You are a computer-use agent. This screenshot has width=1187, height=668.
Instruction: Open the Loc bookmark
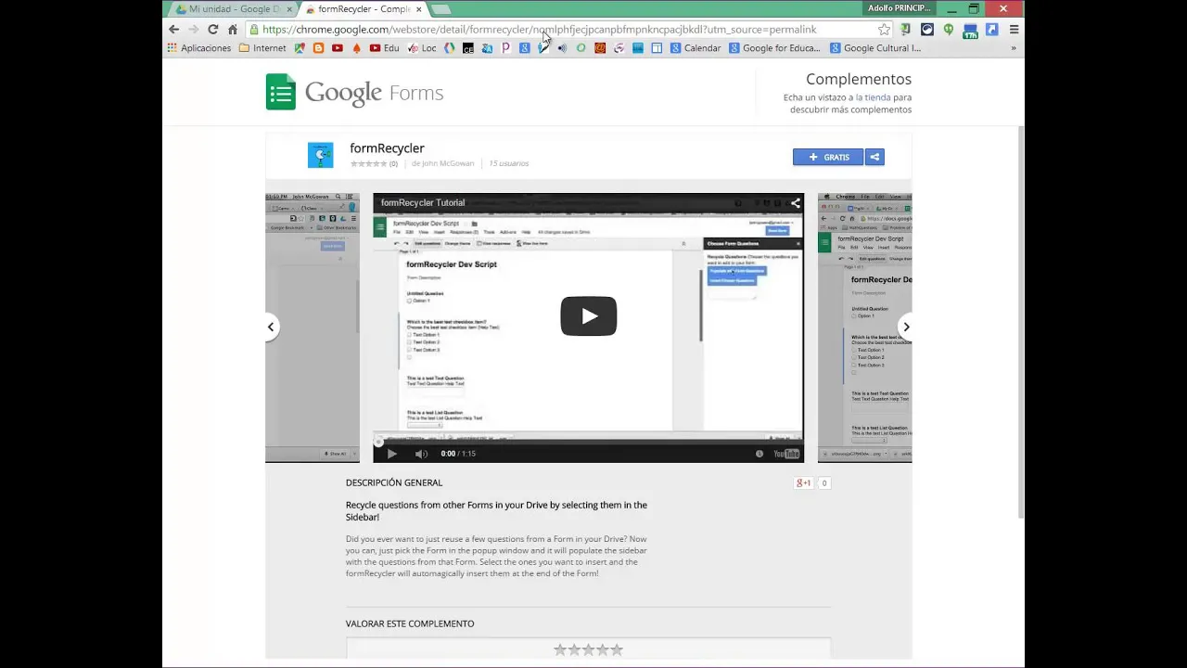click(422, 48)
